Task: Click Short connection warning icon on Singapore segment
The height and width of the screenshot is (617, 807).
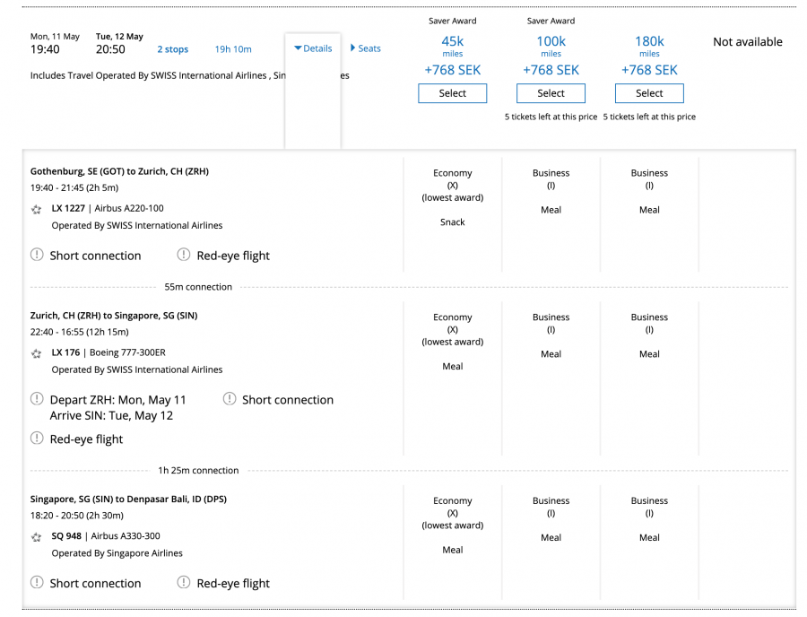Action: [x=37, y=583]
